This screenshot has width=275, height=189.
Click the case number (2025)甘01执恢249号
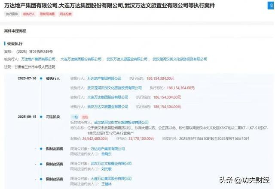click(34, 51)
